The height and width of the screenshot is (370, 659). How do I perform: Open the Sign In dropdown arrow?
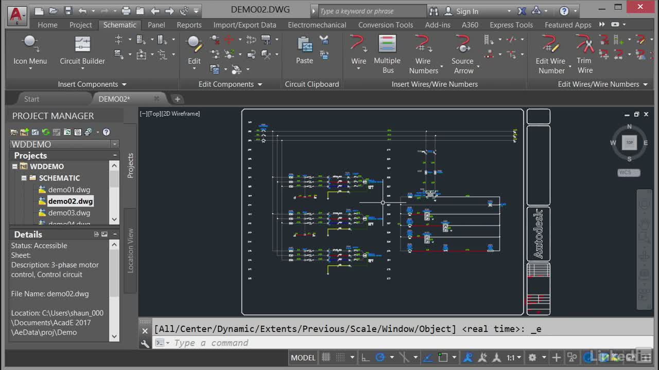[x=509, y=11]
